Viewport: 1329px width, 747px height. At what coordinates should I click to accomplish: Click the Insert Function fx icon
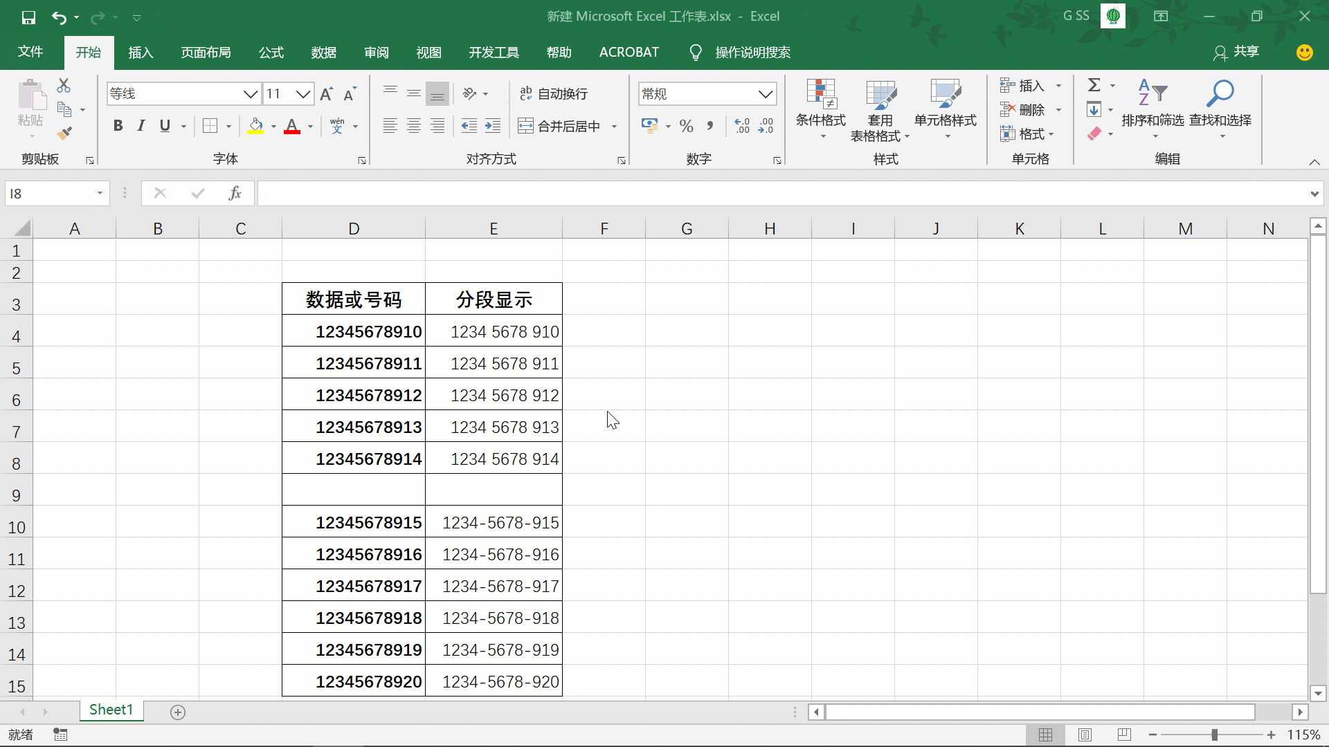235,193
